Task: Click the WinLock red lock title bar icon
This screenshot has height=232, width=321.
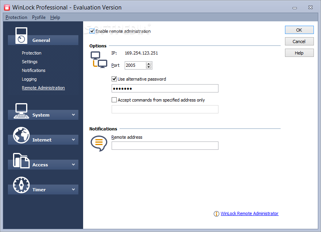Action: point(7,8)
